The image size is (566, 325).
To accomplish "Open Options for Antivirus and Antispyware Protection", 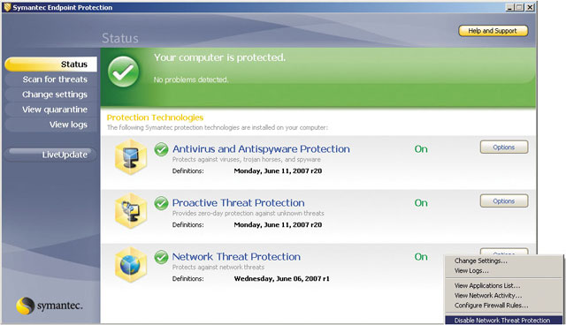I will pyautogui.click(x=504, y=147).
